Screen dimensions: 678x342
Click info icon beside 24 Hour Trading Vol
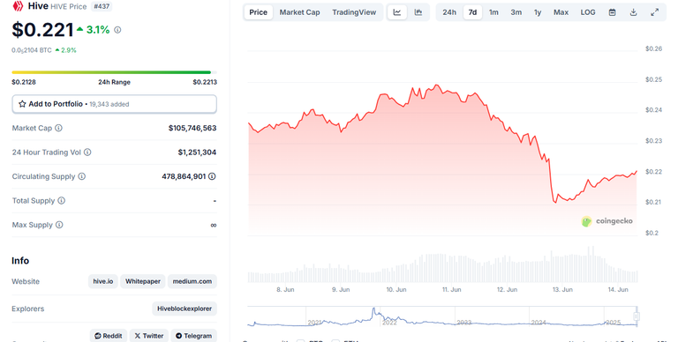[87, 152]
